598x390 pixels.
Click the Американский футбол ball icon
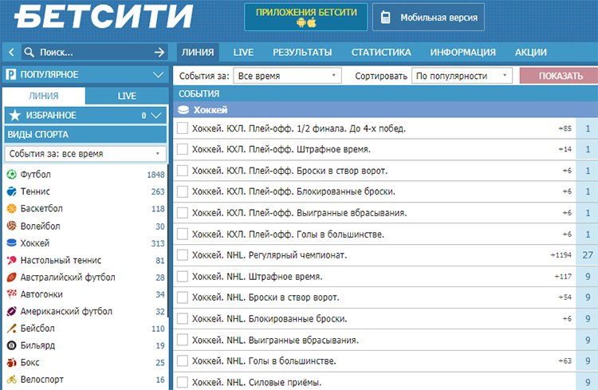pyautogui.click(x=11, y=311)
